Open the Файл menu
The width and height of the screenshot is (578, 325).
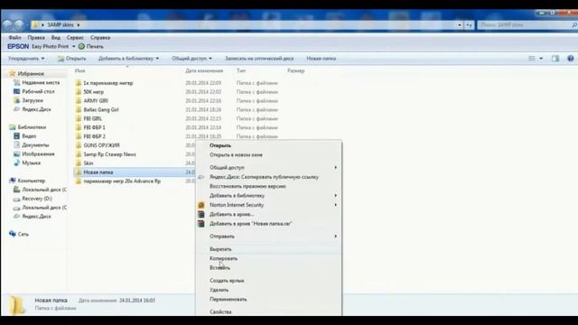14,38
